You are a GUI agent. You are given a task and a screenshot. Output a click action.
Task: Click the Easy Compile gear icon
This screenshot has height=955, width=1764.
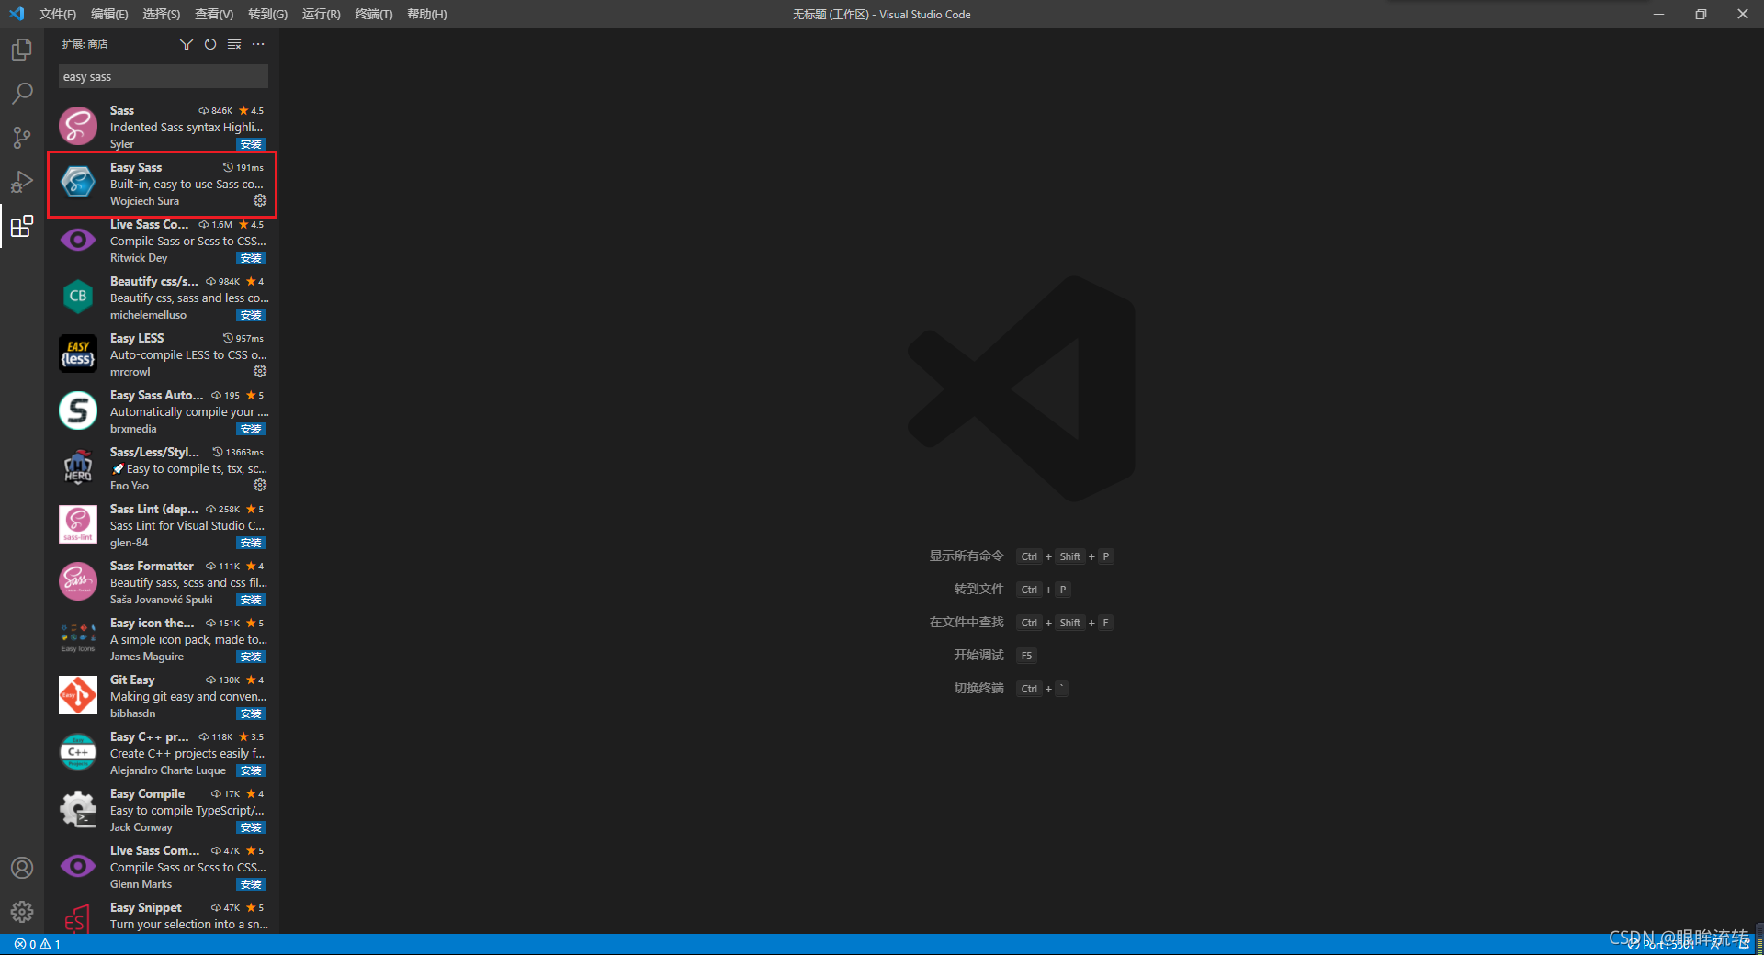(78, 809)
